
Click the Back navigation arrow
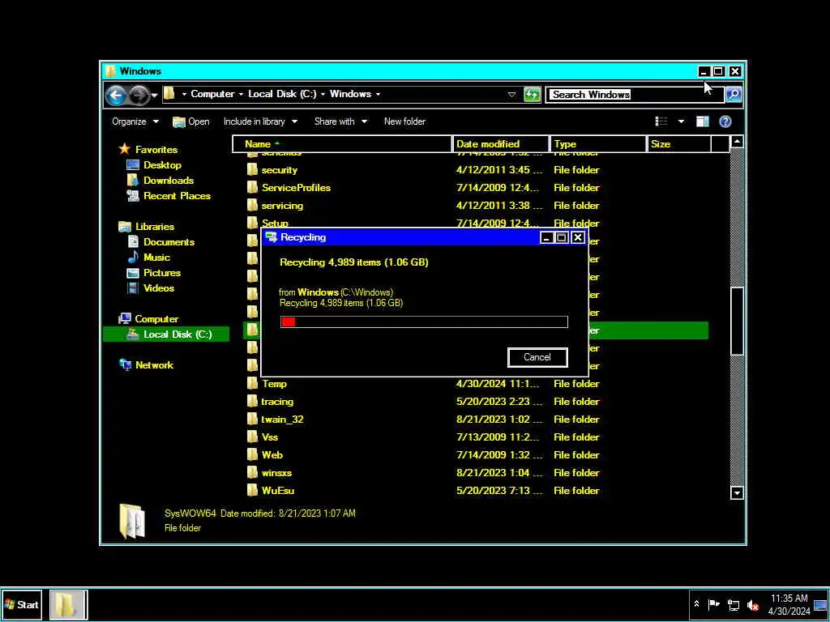point(115,96)
